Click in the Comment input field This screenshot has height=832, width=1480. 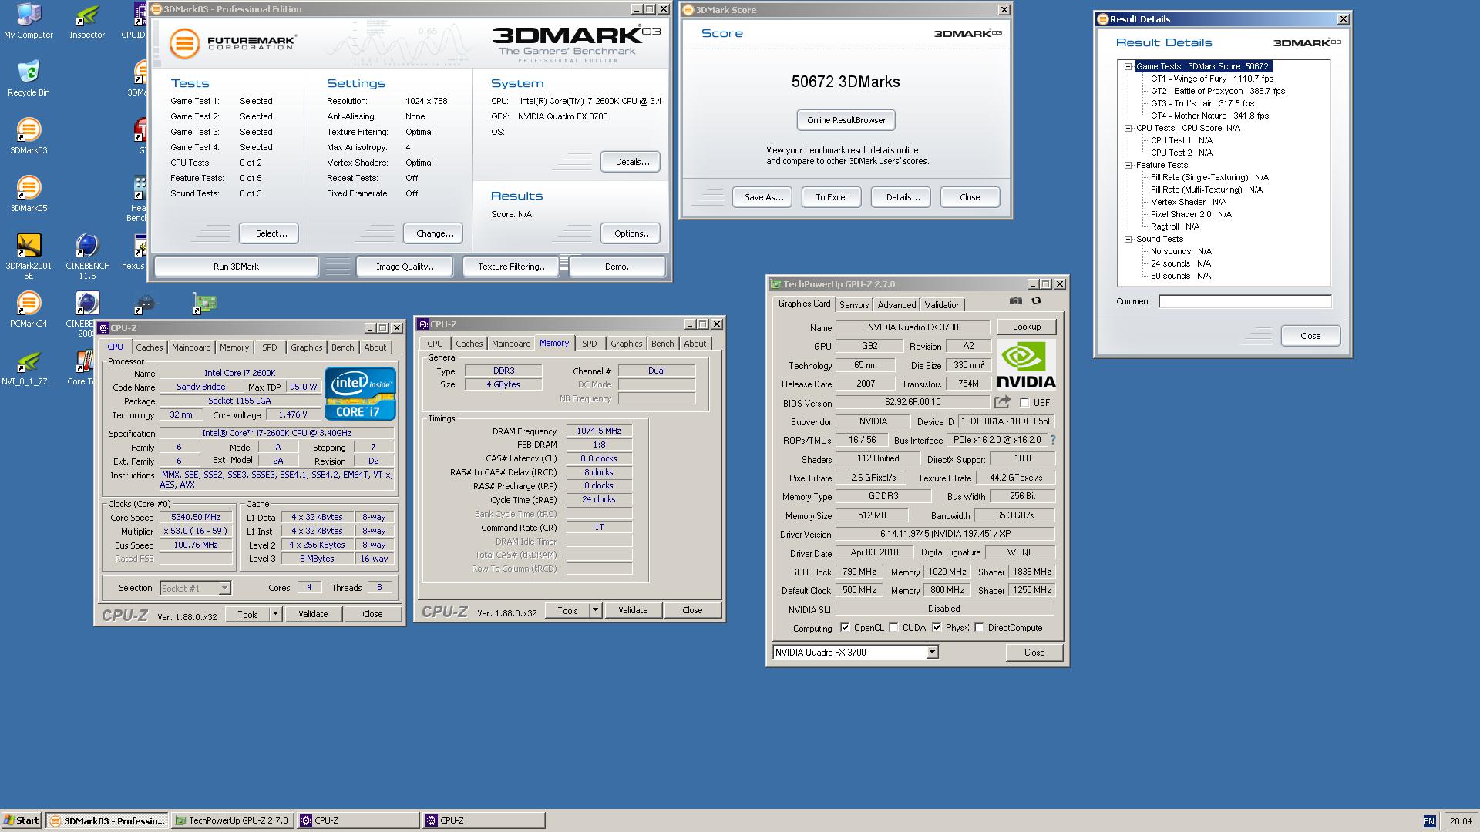pos(1245,301)
